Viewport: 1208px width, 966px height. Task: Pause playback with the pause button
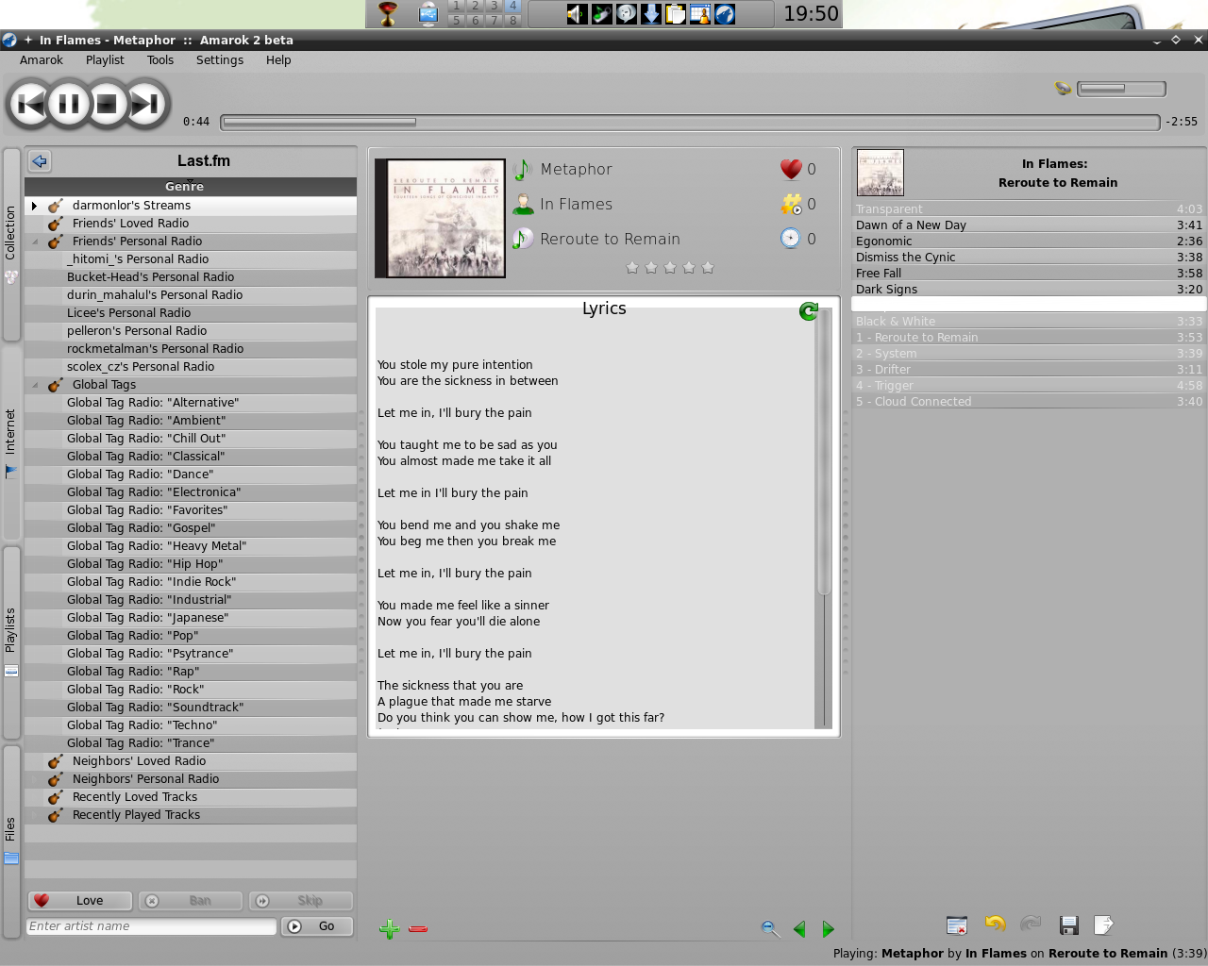point(69,104)
